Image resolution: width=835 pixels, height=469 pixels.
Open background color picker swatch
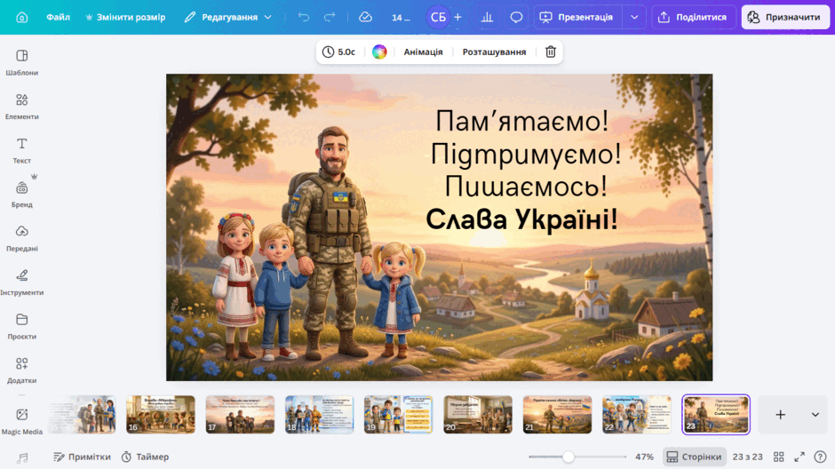379,52
